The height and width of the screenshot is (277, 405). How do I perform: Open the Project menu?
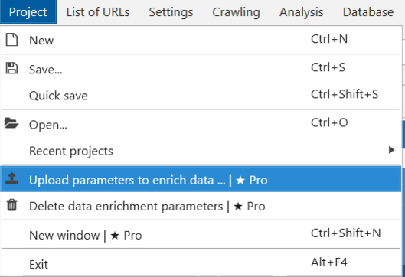pos(28,12)
